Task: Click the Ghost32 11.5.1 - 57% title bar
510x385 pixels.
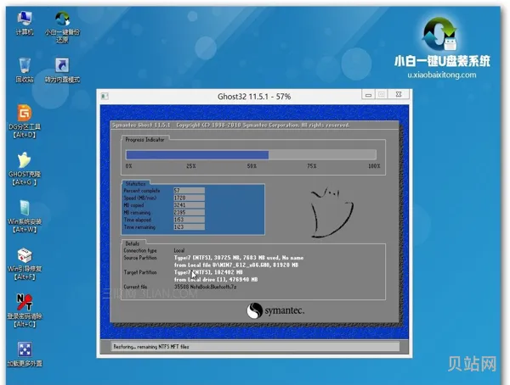Action: 254,97
